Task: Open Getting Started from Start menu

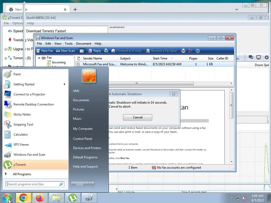Action: 35,84
